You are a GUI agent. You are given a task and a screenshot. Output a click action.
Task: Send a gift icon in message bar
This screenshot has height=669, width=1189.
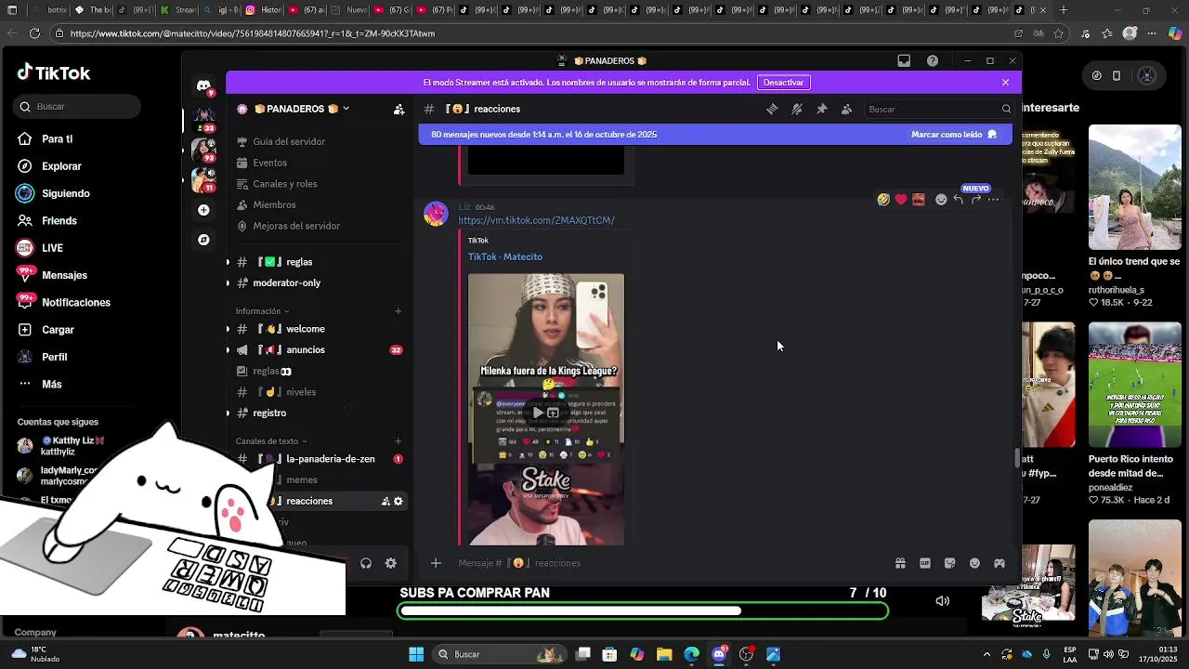[x=900, y=563]
